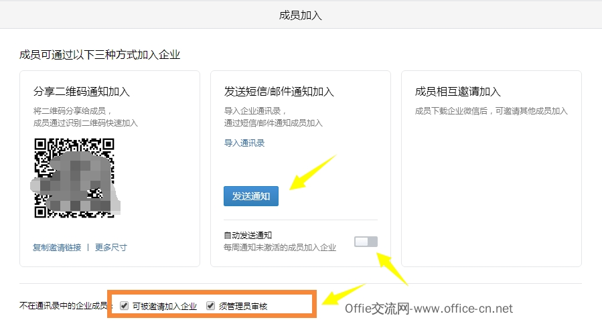
Task: Select the 成员加入 header title
Action: pyautogui.click(x=300, y=15)
